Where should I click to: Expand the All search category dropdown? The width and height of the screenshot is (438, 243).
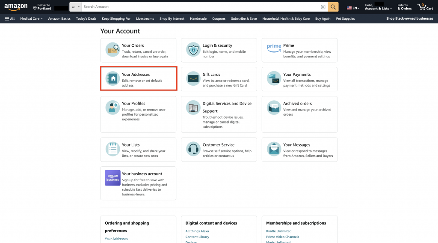[75, 7]
